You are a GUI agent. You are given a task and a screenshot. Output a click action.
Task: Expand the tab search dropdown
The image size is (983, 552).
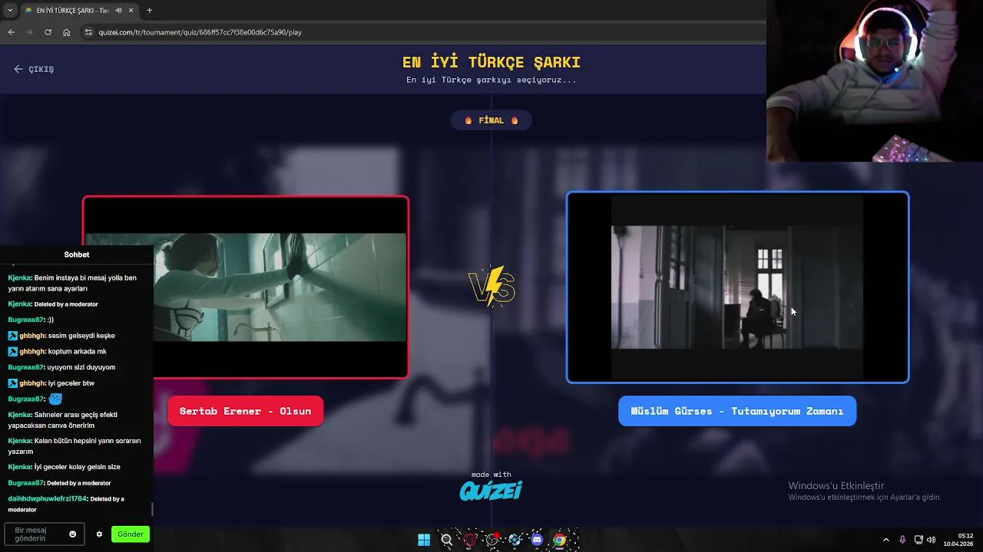point(9,11)
